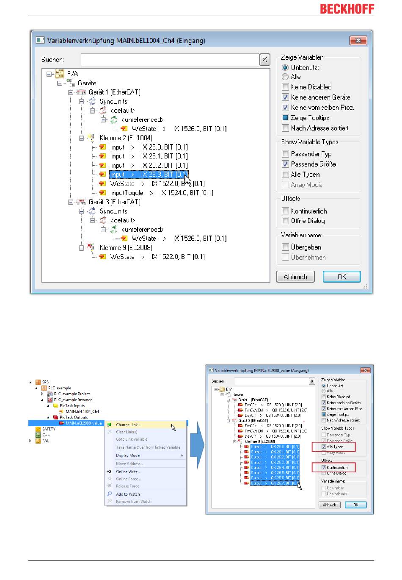Collapse SyncUnits under Gerät 1

point(82,102)
